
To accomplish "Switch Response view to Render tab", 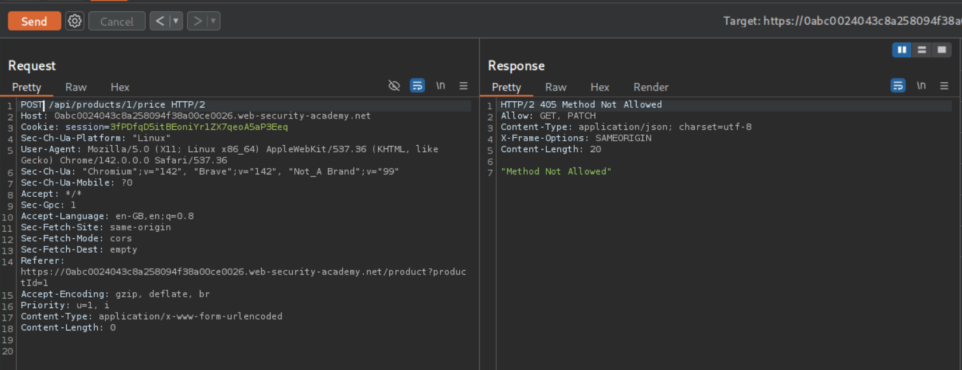I will pyautogui.click(x=651, y=87).
